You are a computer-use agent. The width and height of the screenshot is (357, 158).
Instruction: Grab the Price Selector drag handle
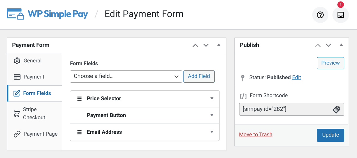pos(80,99)
